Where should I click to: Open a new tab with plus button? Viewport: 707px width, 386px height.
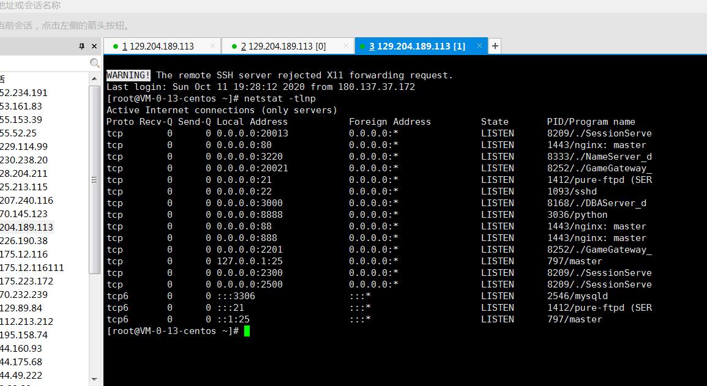pyautogui.click(x=495, y=46)
